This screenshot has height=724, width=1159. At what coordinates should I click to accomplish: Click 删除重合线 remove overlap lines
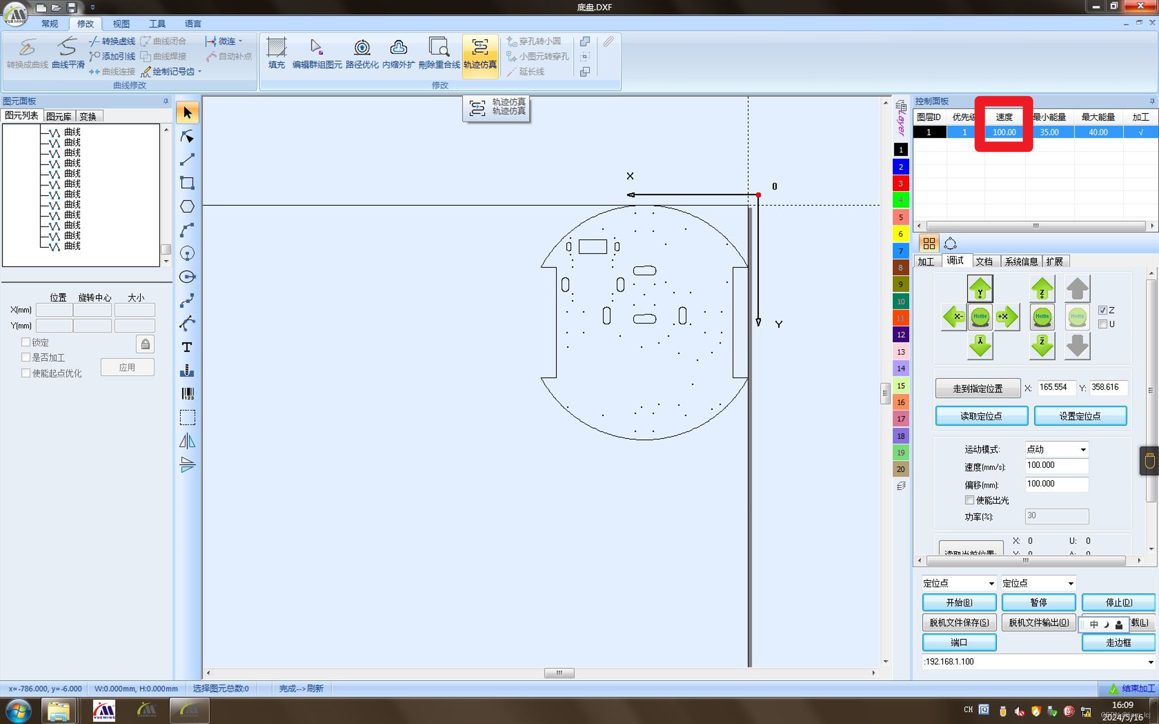point(439,53)
